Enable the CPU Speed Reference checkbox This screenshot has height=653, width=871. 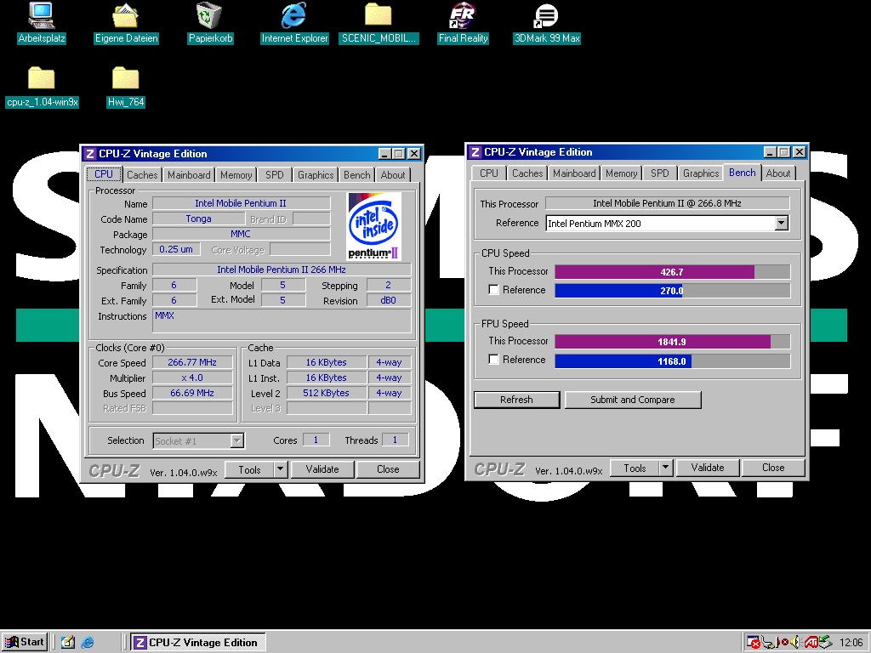493,289
